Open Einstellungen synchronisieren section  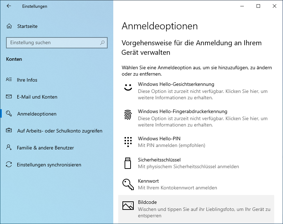click(x=49, y=165)
